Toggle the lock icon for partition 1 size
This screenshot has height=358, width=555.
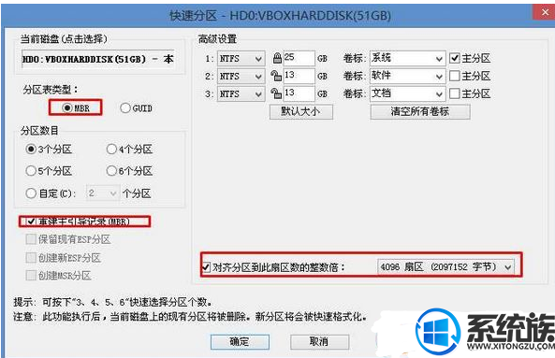pos(277,58)
